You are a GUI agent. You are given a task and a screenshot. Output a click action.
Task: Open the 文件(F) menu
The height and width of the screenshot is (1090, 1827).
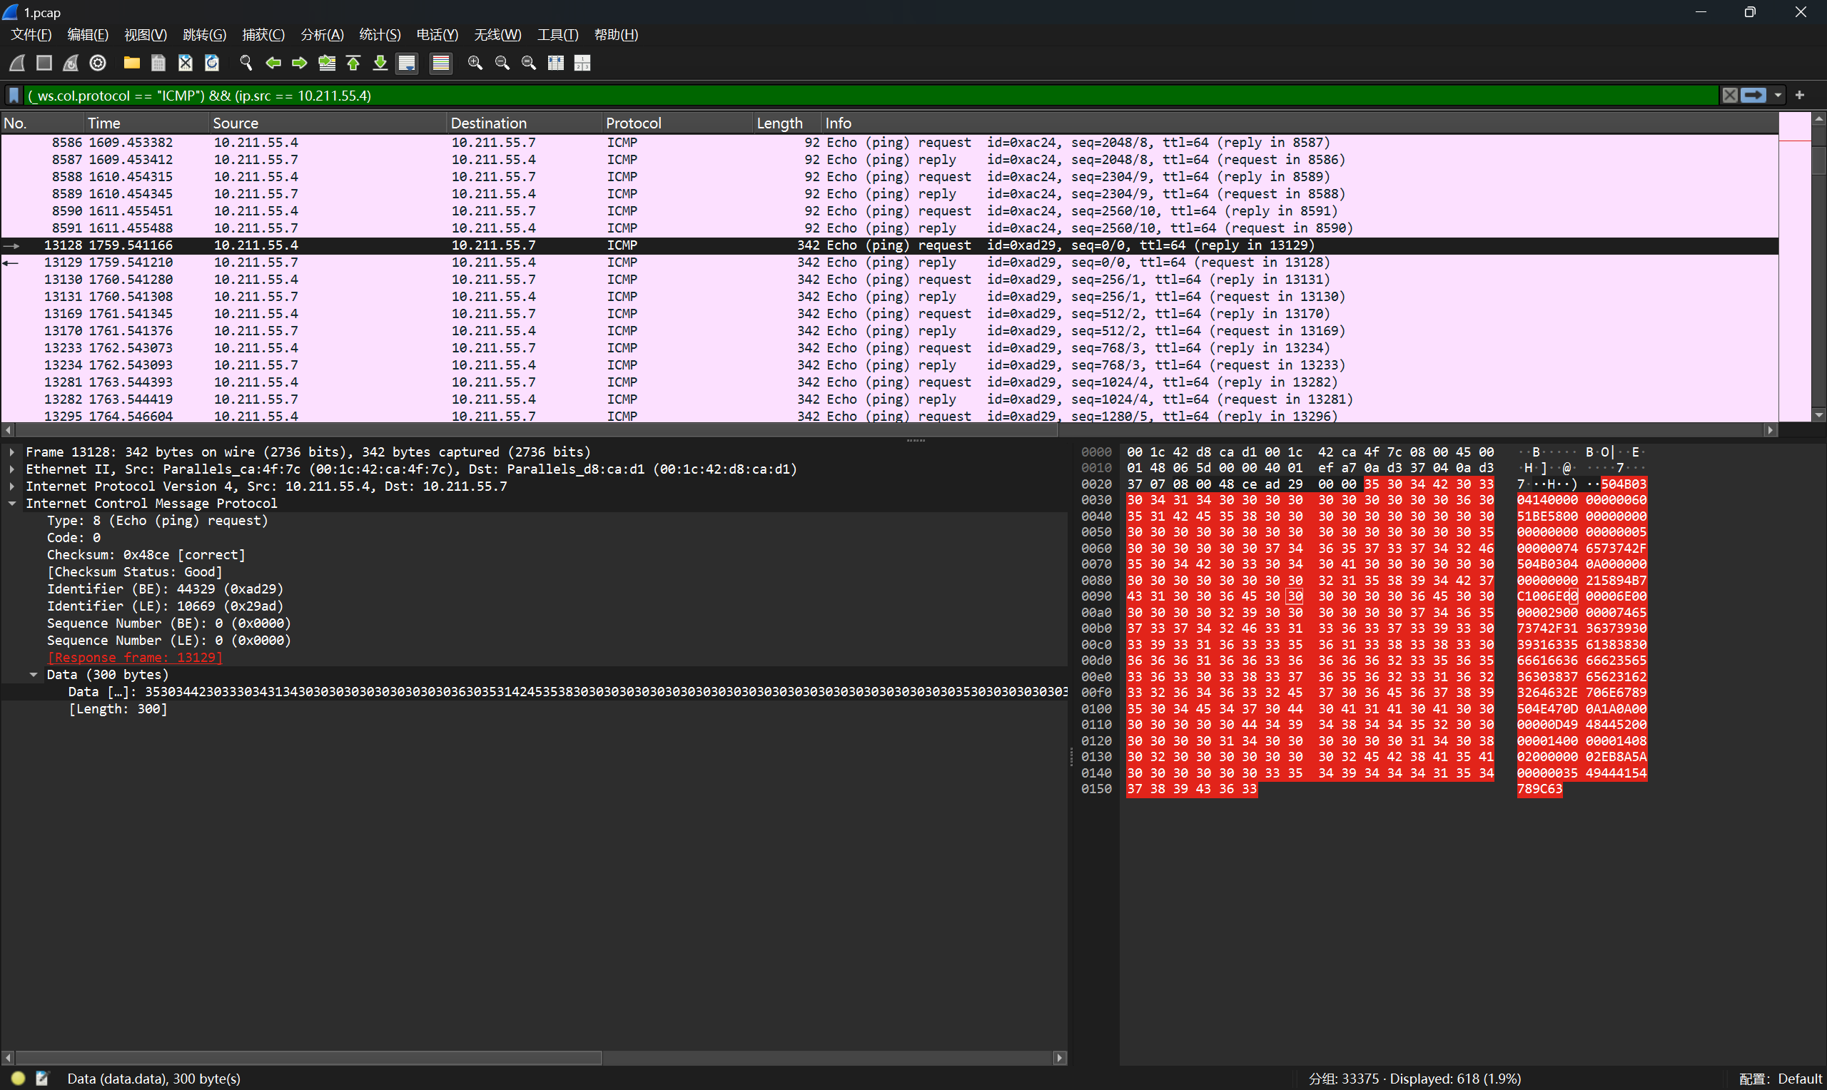point(31,34)
